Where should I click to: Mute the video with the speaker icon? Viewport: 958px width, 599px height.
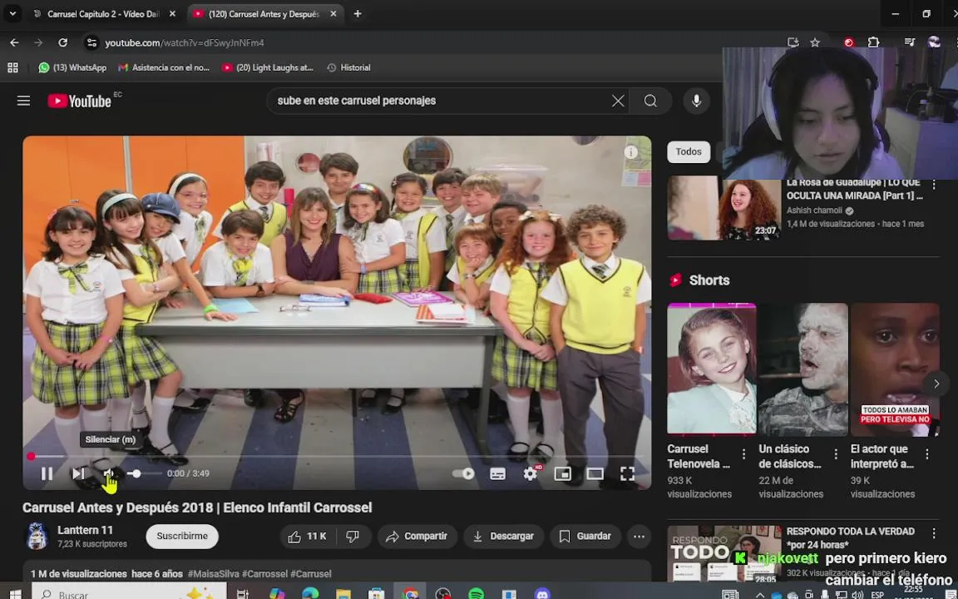tap(110, 473)
